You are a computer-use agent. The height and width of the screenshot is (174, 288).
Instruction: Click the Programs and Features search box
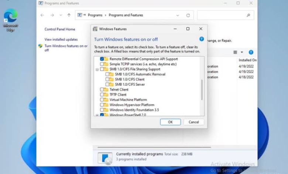[226, 15]
